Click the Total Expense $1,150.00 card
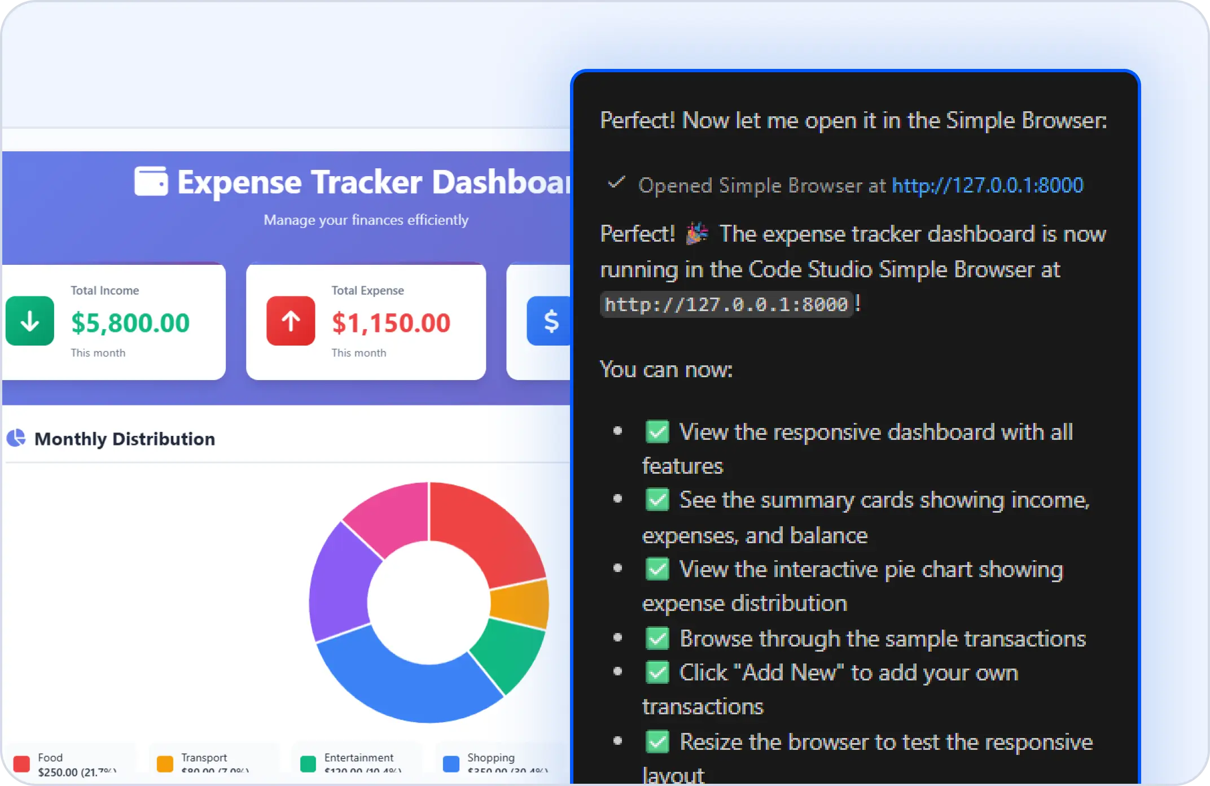The height and width of the screenshot is (786, 1210). click(x=366, y=321)
